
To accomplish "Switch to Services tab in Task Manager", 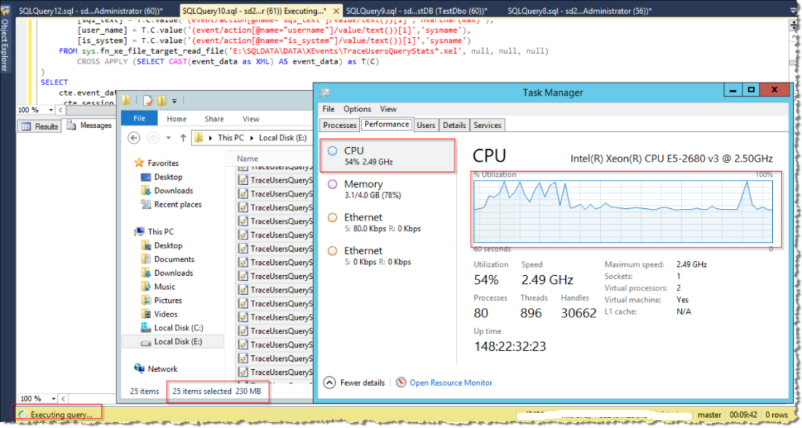I will point(487,125).
